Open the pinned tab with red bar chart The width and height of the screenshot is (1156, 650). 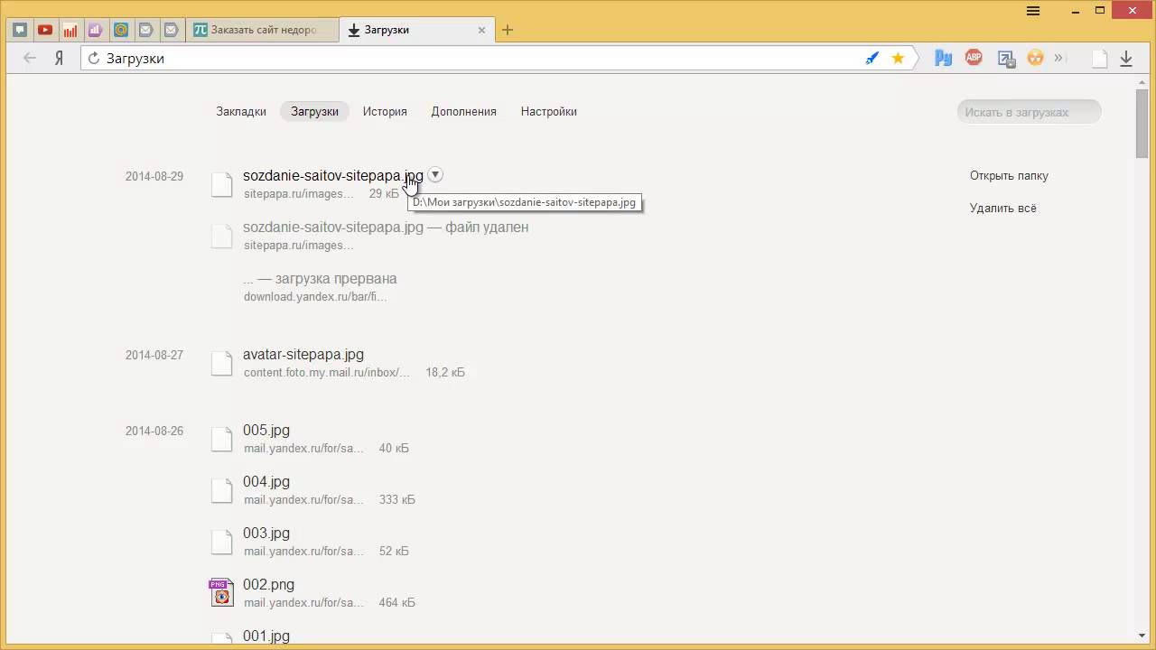(x=70, y=30)
